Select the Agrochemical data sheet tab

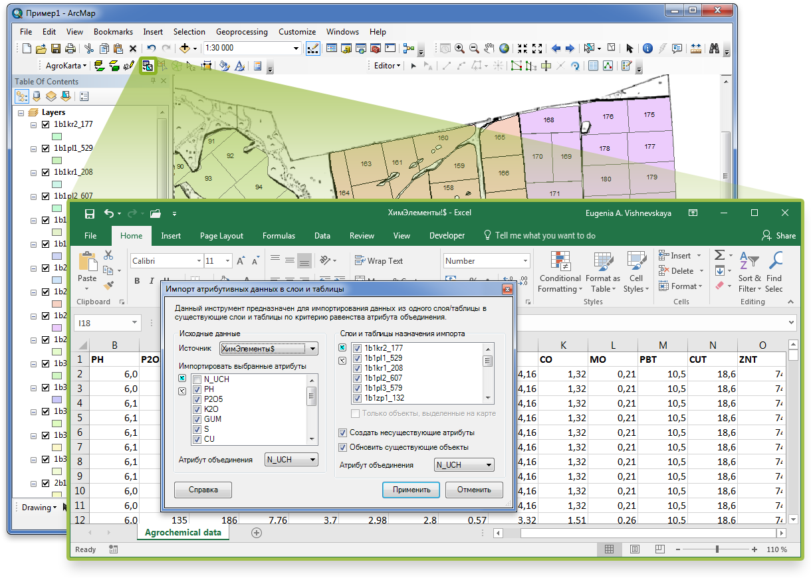point(183,533)
